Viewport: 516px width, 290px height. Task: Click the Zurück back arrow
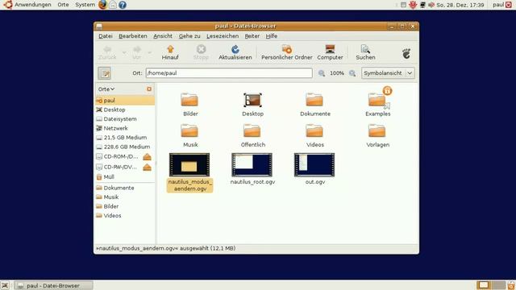pyautogui.click(x=107, y=52)
